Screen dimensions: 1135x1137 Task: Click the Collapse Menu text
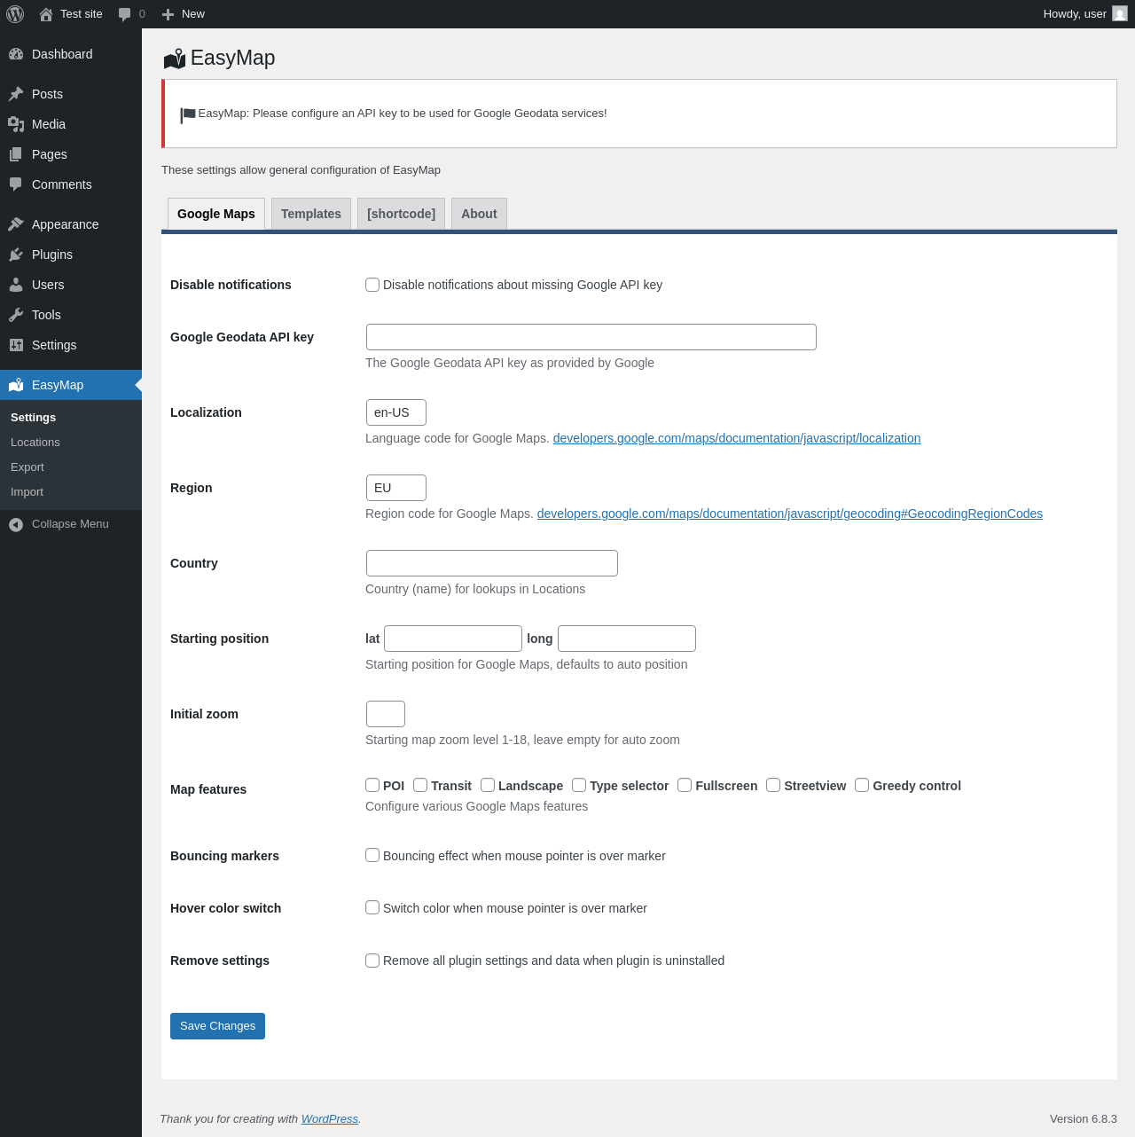[x=70, y=524]
